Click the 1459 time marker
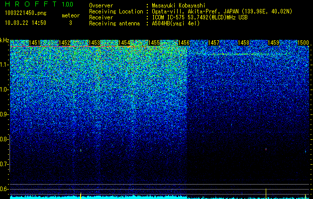313x199 pixels. [x=273, y=43]
